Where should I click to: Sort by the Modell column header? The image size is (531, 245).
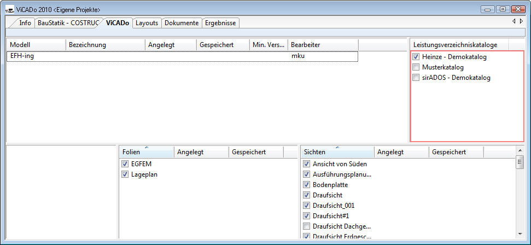pos(36,45)
